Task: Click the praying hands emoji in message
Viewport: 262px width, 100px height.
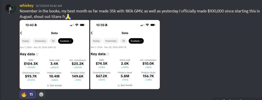Action: point(68,17)
